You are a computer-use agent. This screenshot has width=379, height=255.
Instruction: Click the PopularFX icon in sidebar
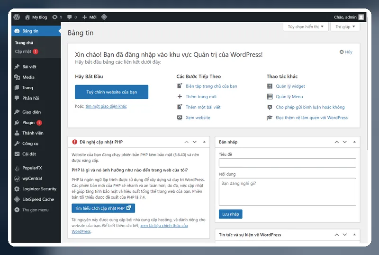pos(17,168)
